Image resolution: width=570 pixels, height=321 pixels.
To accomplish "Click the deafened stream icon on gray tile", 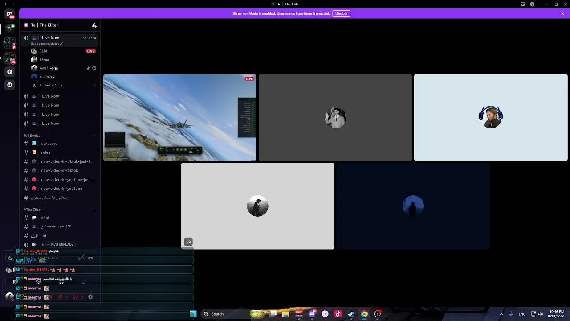I will (188, 242).
